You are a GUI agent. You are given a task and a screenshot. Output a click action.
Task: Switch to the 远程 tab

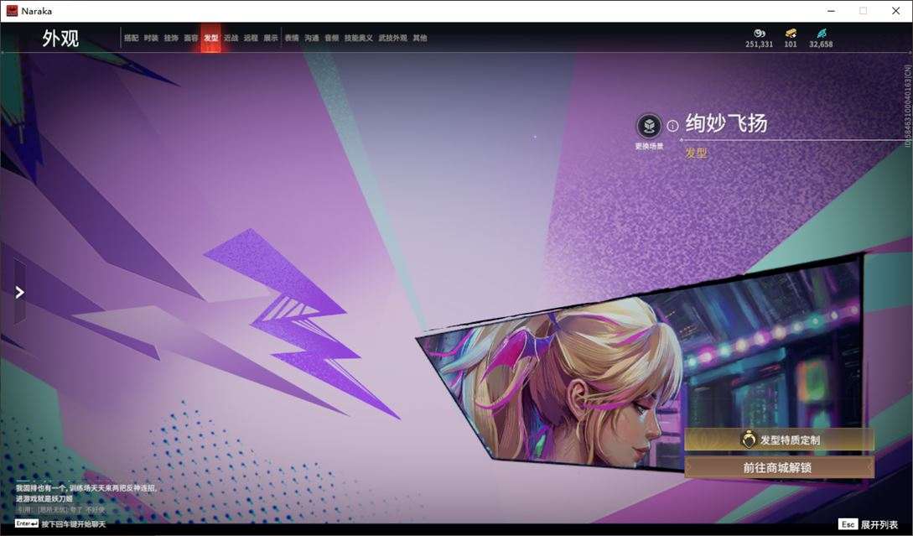point(251,38)
